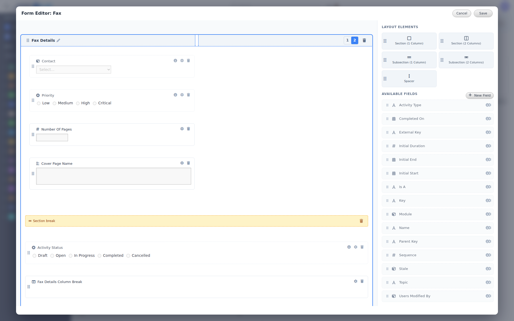Click the edit pencil next to Fax Details
Image resolution: width=514 pixels, height=321 pixels.
click(x=58, y=40)
